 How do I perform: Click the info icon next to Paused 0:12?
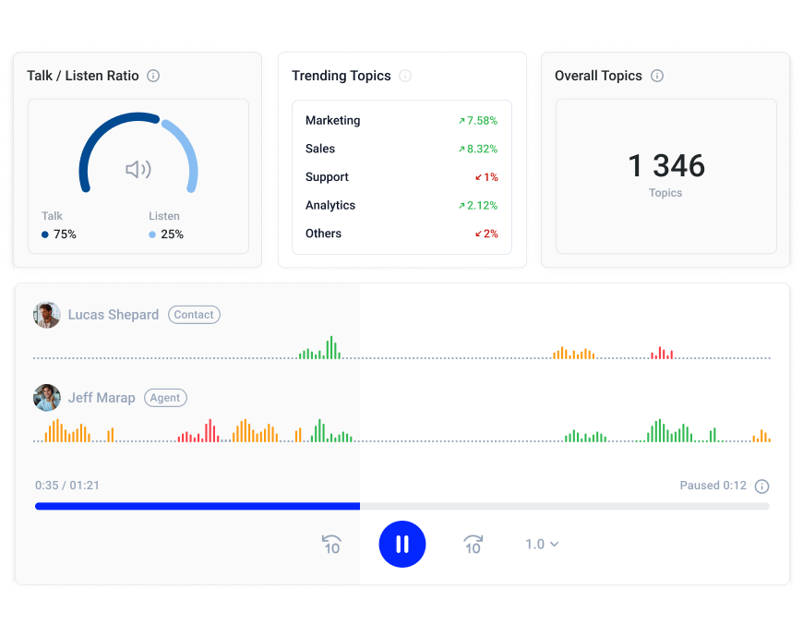coord(761,487)
